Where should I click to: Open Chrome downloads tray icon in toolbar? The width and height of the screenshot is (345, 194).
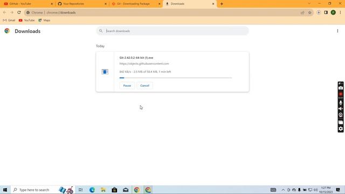319,12
